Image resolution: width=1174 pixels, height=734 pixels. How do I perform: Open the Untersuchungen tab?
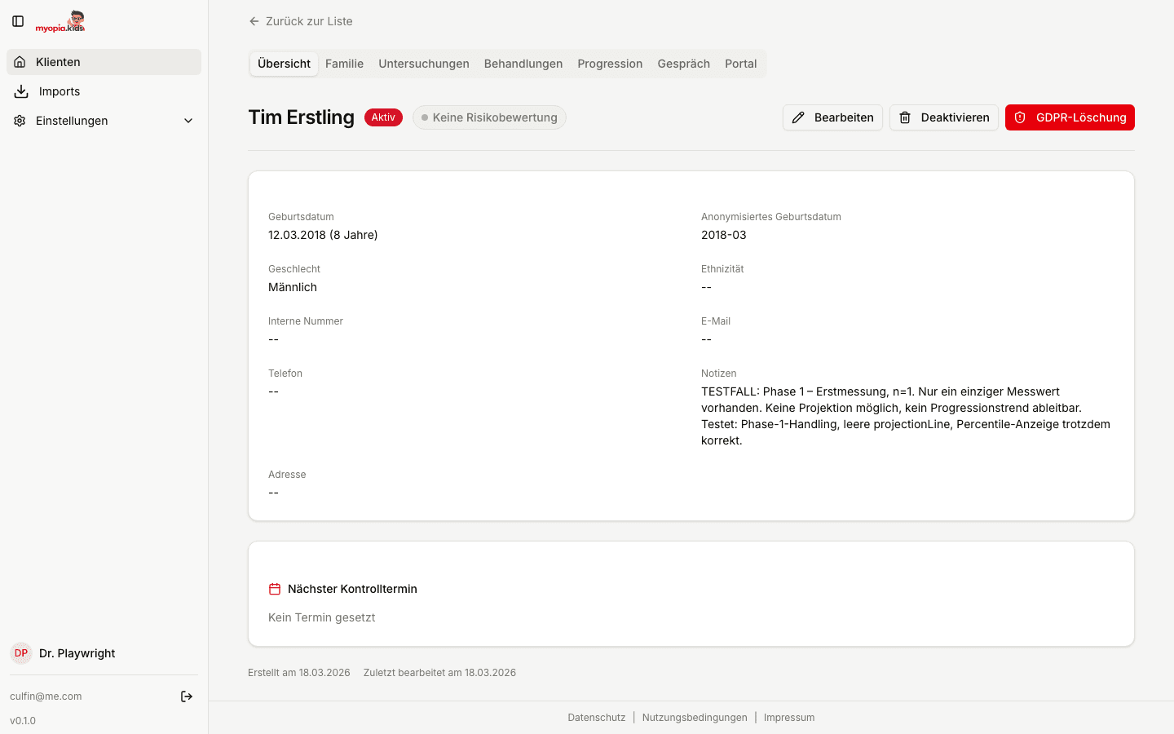click(x=424, y=64)
